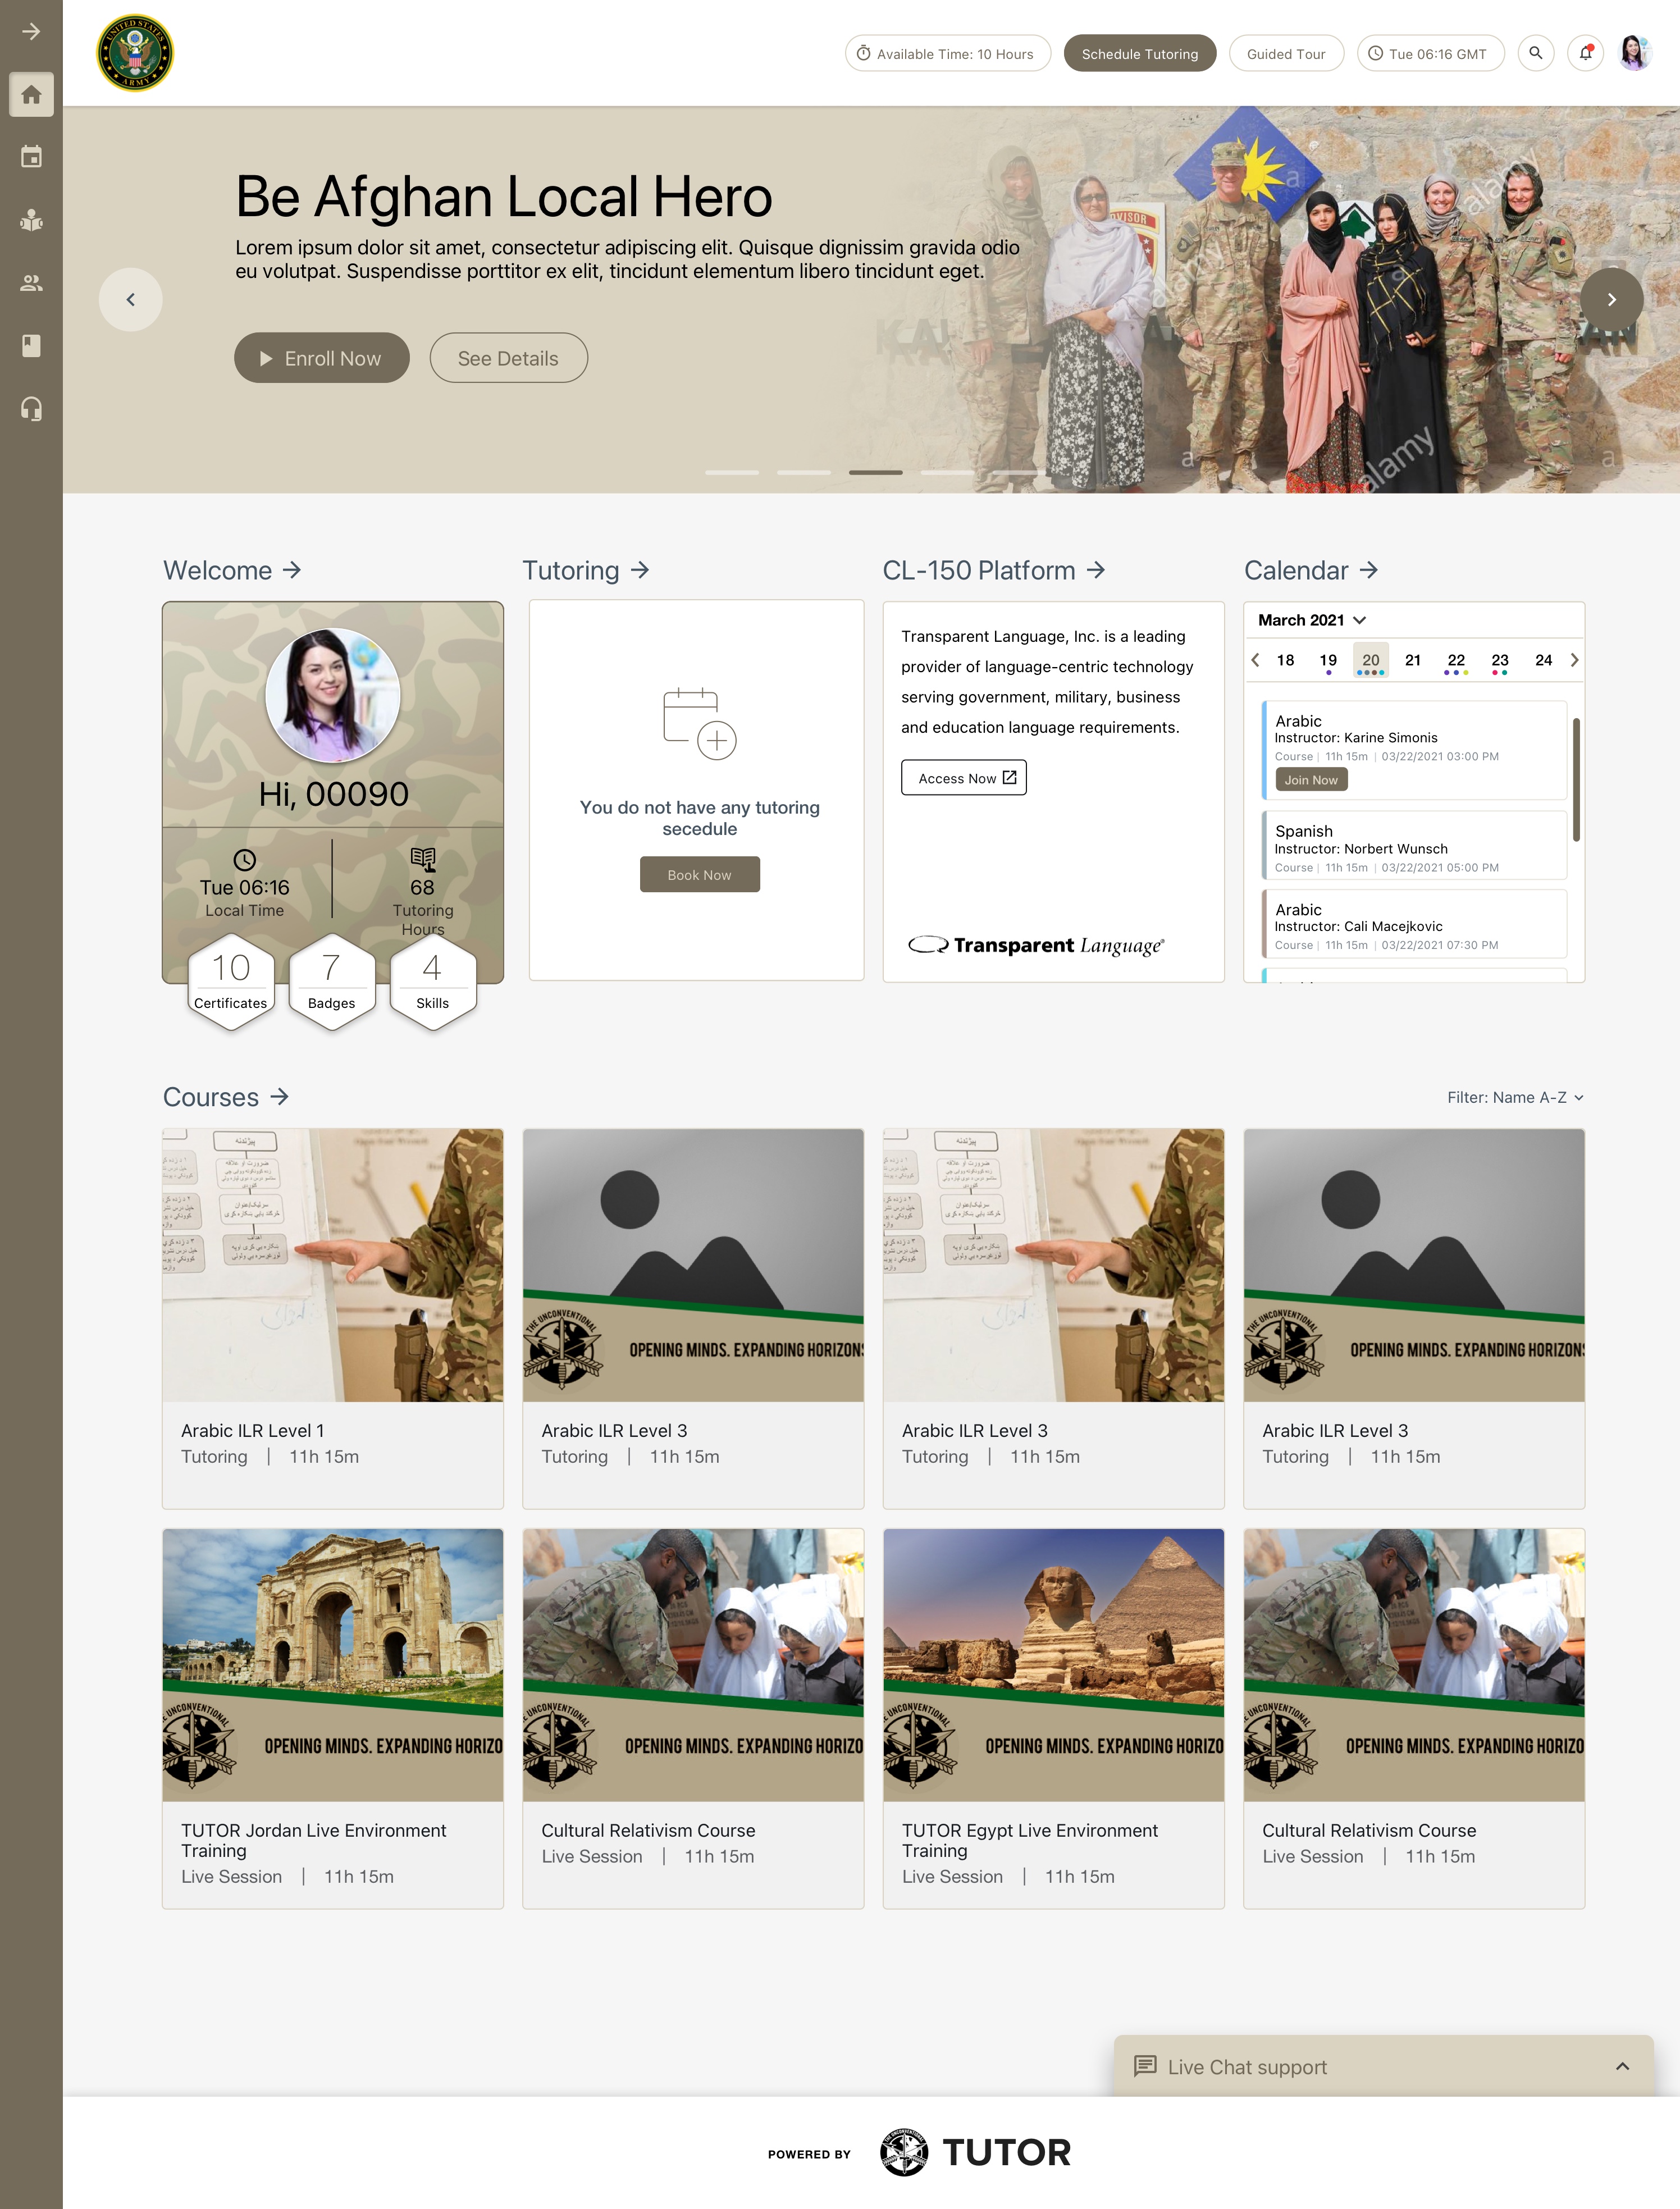Click the Tue 06:16 GMT time pill
The image size is (1680, 2209).
pyautogui.click(x=1430, y=53)
